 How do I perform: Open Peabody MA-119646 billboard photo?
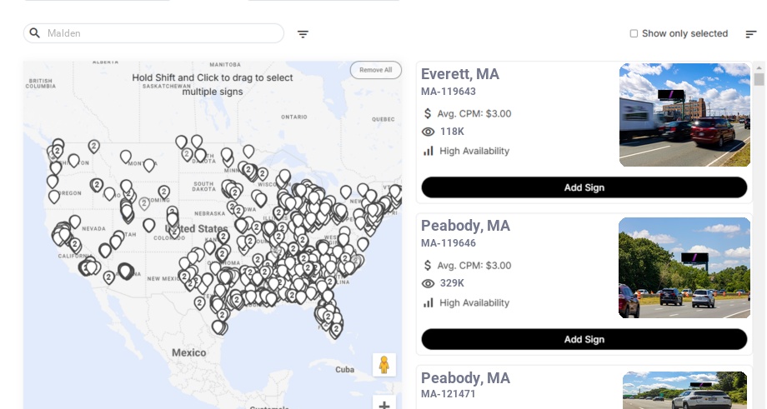coord(684,267)
